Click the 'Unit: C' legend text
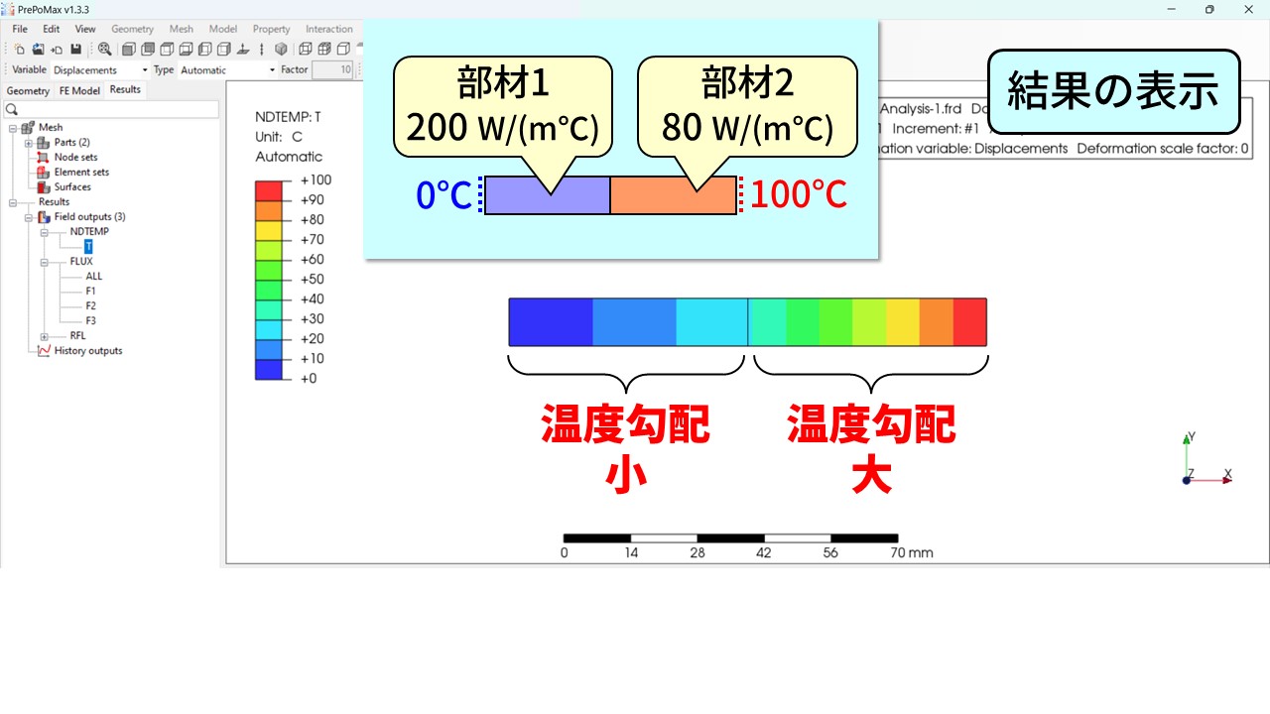 click(279, 137)
